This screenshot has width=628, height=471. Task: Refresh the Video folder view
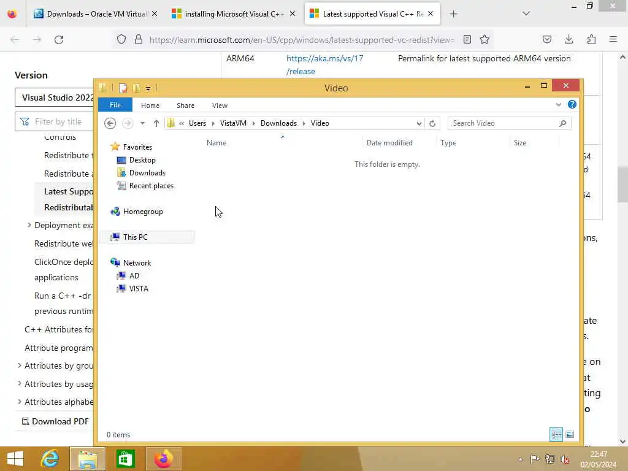tap(432, 123)
